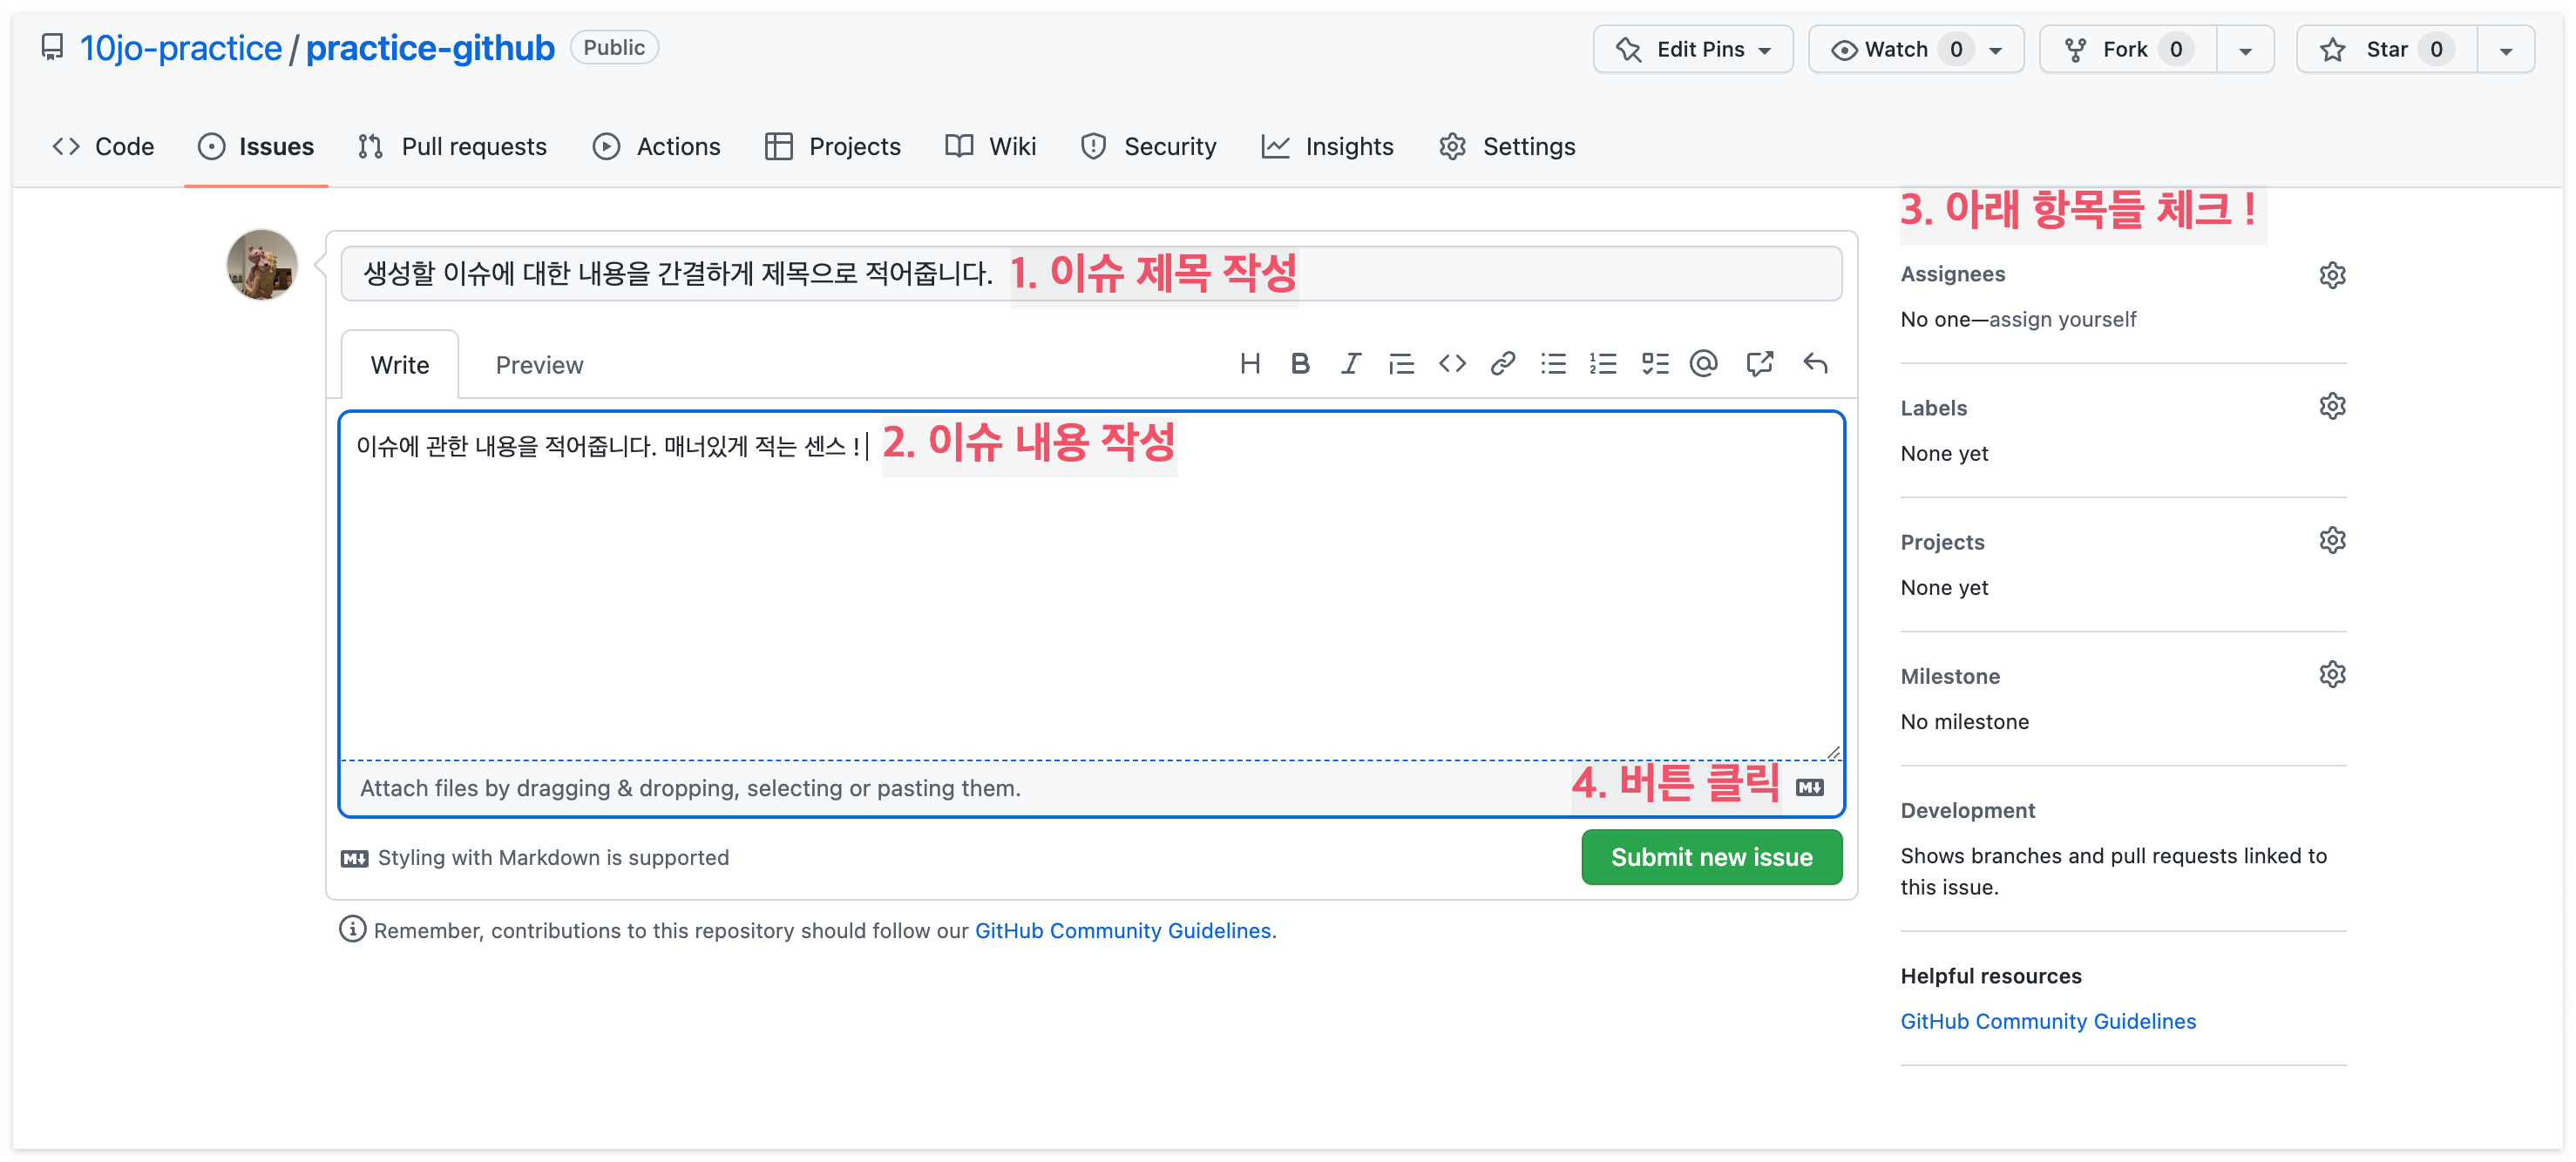Expand the Watch notifications dropdown

(x=1995, y=50)
